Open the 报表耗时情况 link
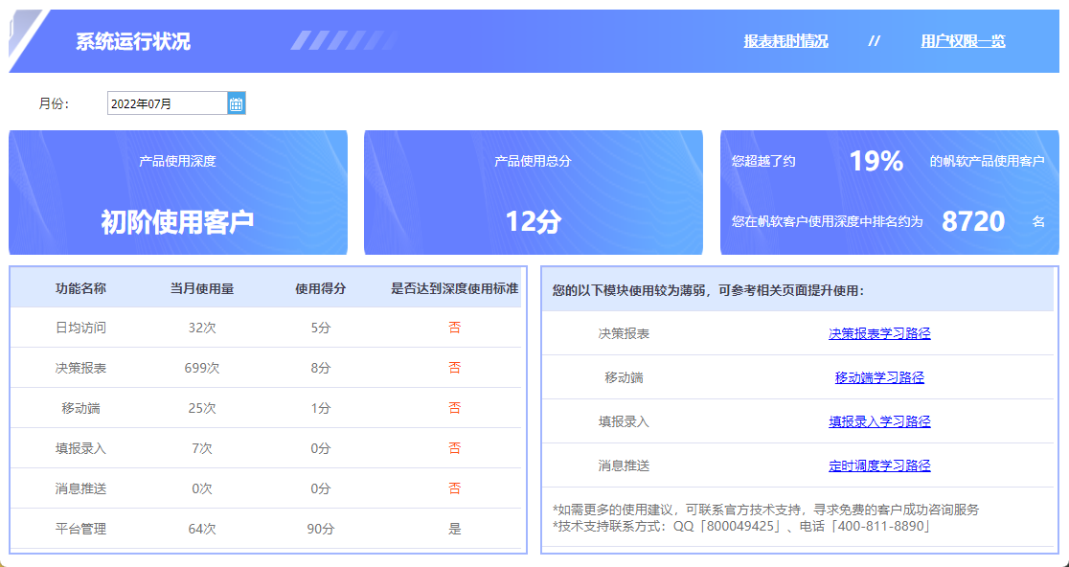This screenshot has width=1069, height=567. [785, 41]
